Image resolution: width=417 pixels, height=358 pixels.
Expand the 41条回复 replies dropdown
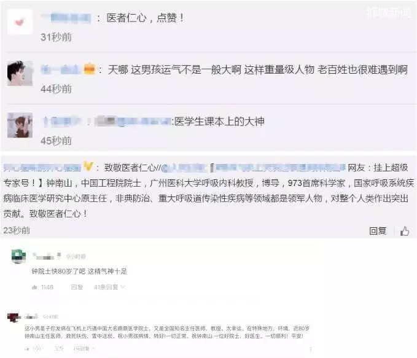click(109, 287)
